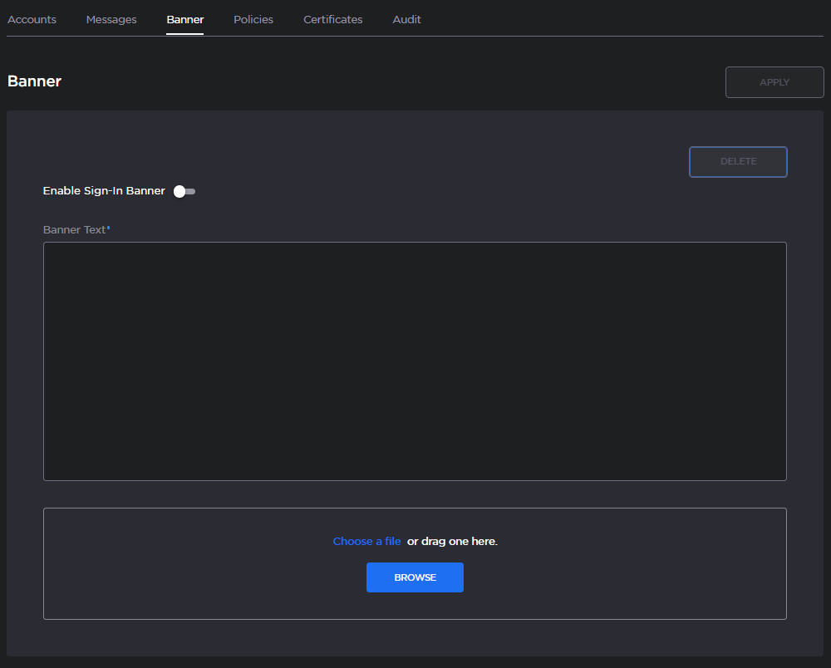831x668 pixels.
Task: Click the required asterisk beside Banner Text
Action: point(109,228)
